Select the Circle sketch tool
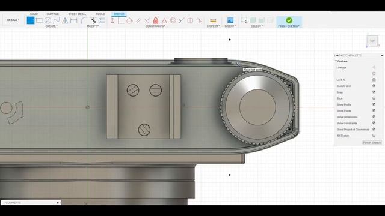Viewport: 385px width, 216px height. [x=48, y=20]
